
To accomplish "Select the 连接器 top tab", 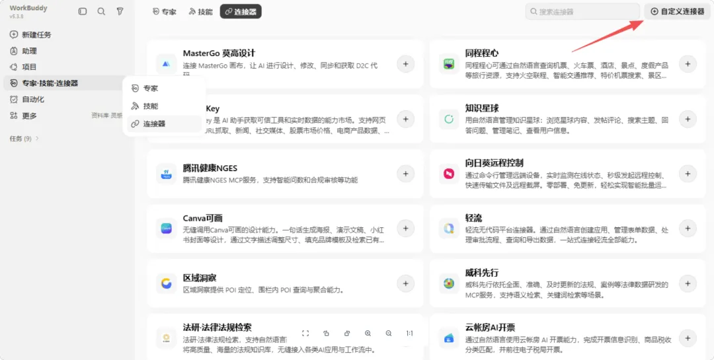I will 241,12.
